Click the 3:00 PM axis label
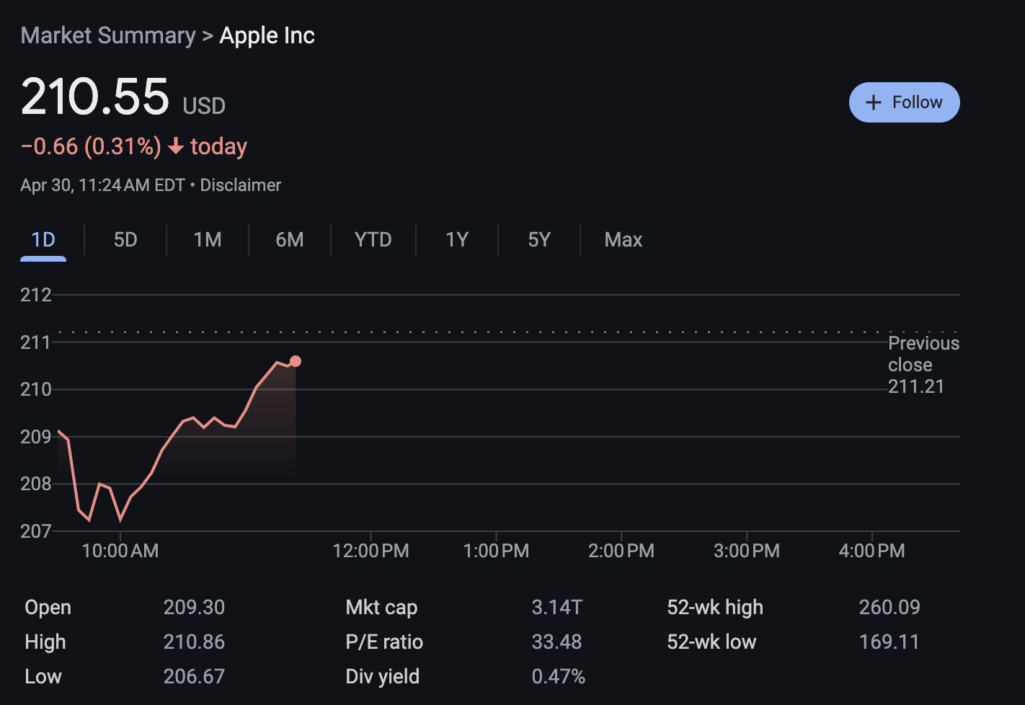Screen dimensions: 1025x705 point(747,551)
